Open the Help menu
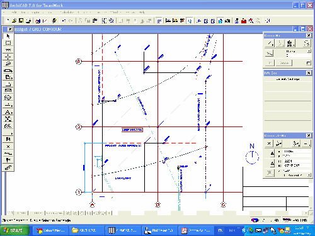This screenshot has width=315, height=236. pos(142,13)
